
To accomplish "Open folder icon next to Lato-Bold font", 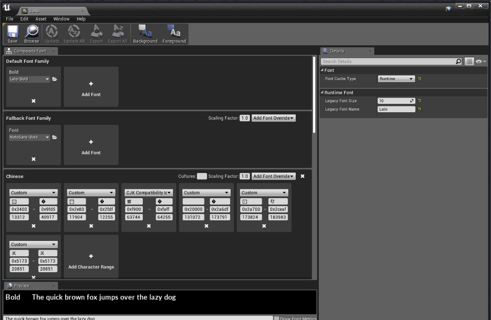I will [x=55, y=79].
